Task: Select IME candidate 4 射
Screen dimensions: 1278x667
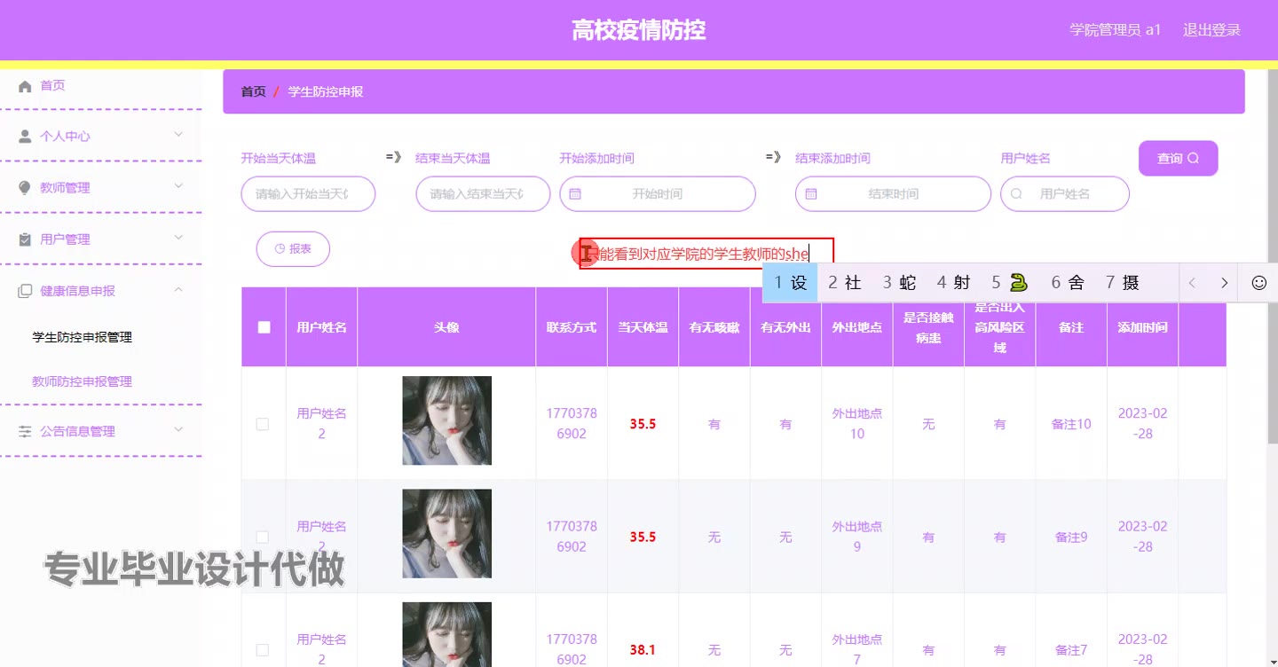Action: point(953,283)
